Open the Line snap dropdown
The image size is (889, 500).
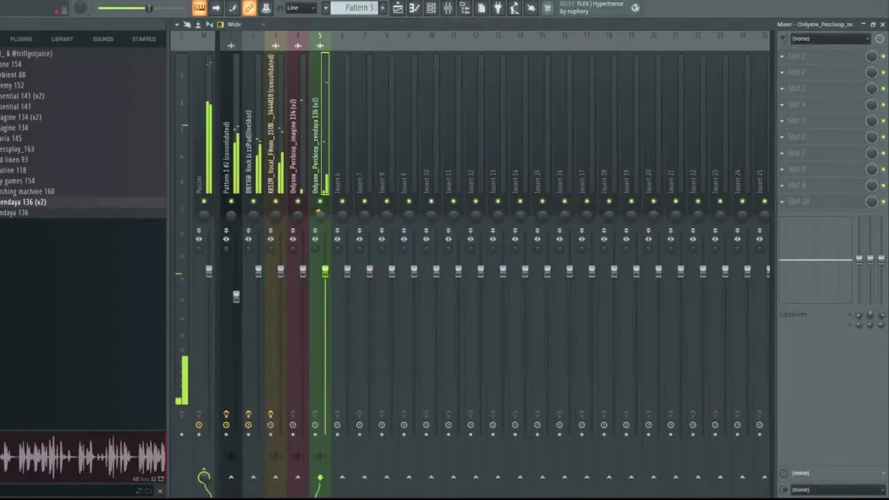click(301, 8)
